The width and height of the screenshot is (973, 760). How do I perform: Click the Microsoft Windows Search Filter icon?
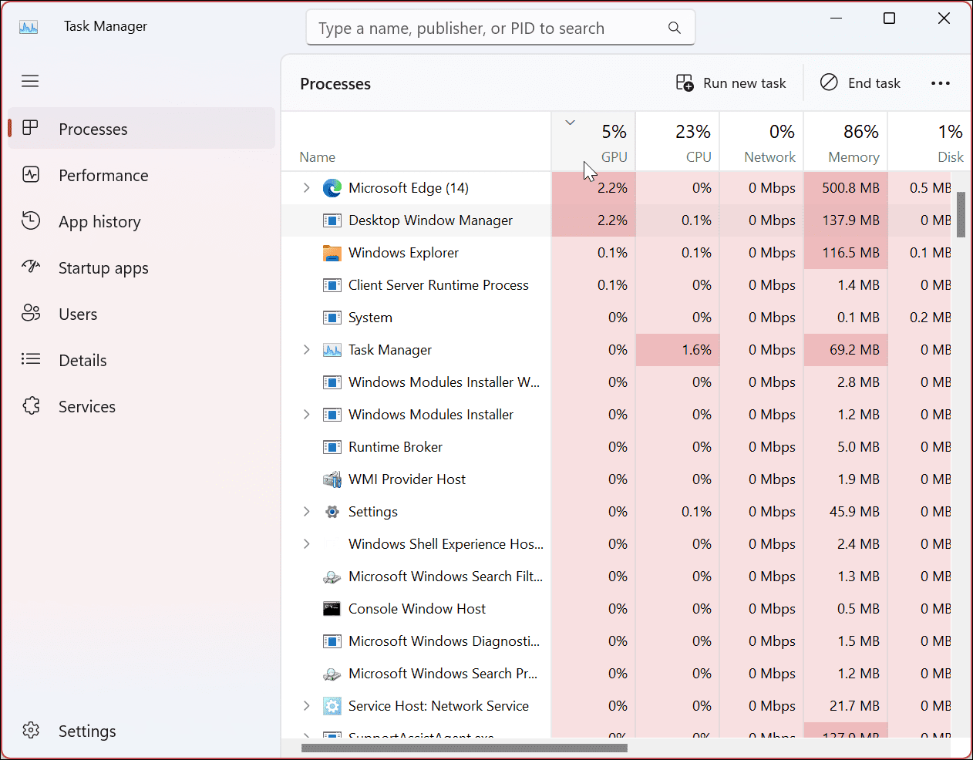point(332,577)
